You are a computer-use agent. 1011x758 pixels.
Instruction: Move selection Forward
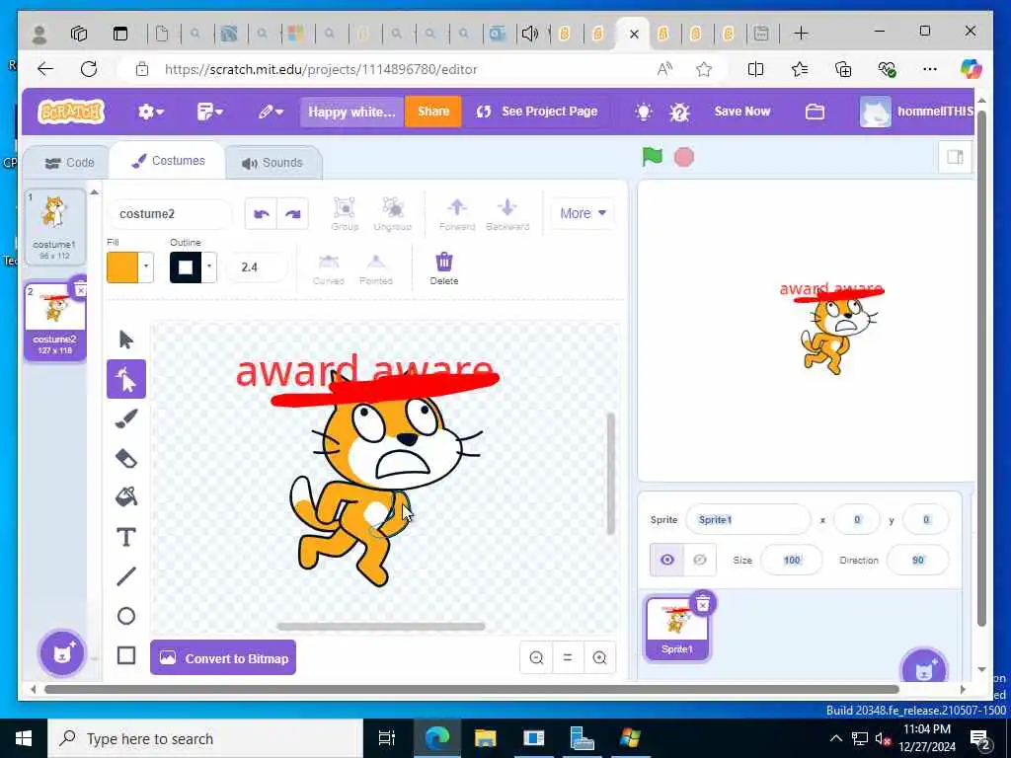457,214
